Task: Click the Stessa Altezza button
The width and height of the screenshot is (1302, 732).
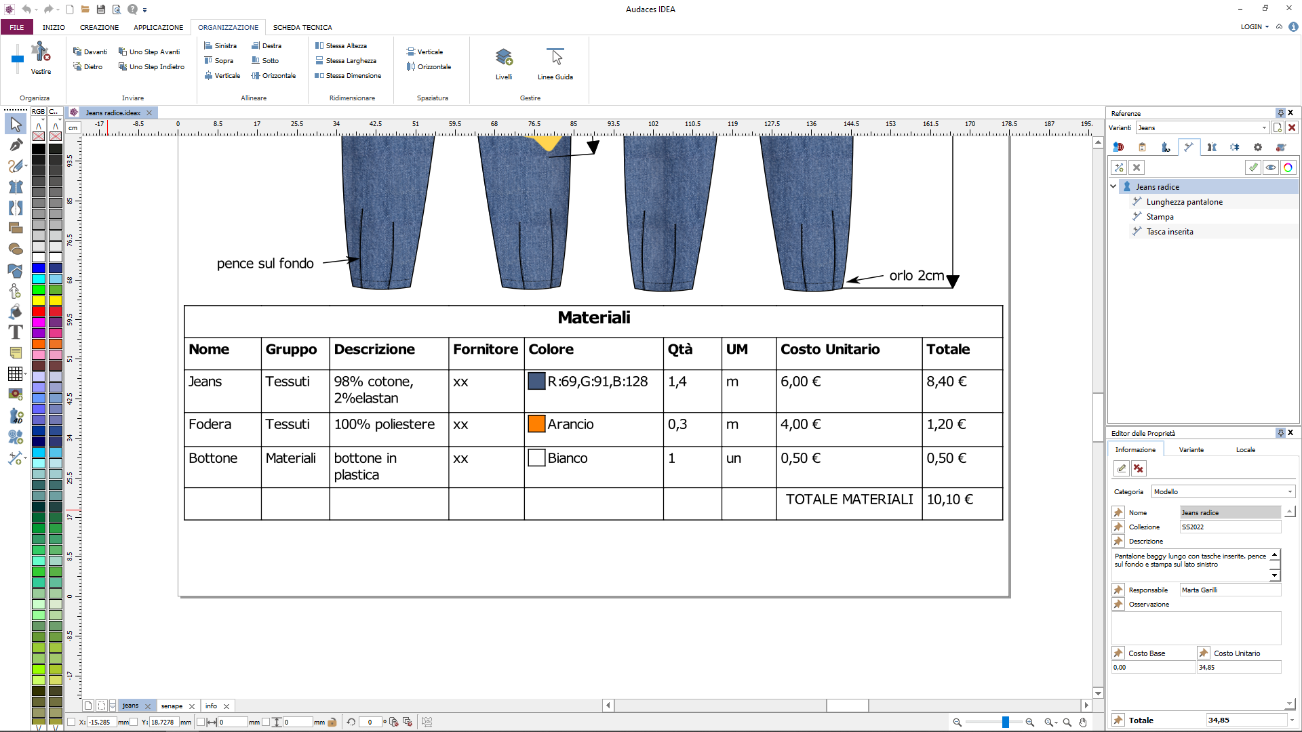Action: 341,45
